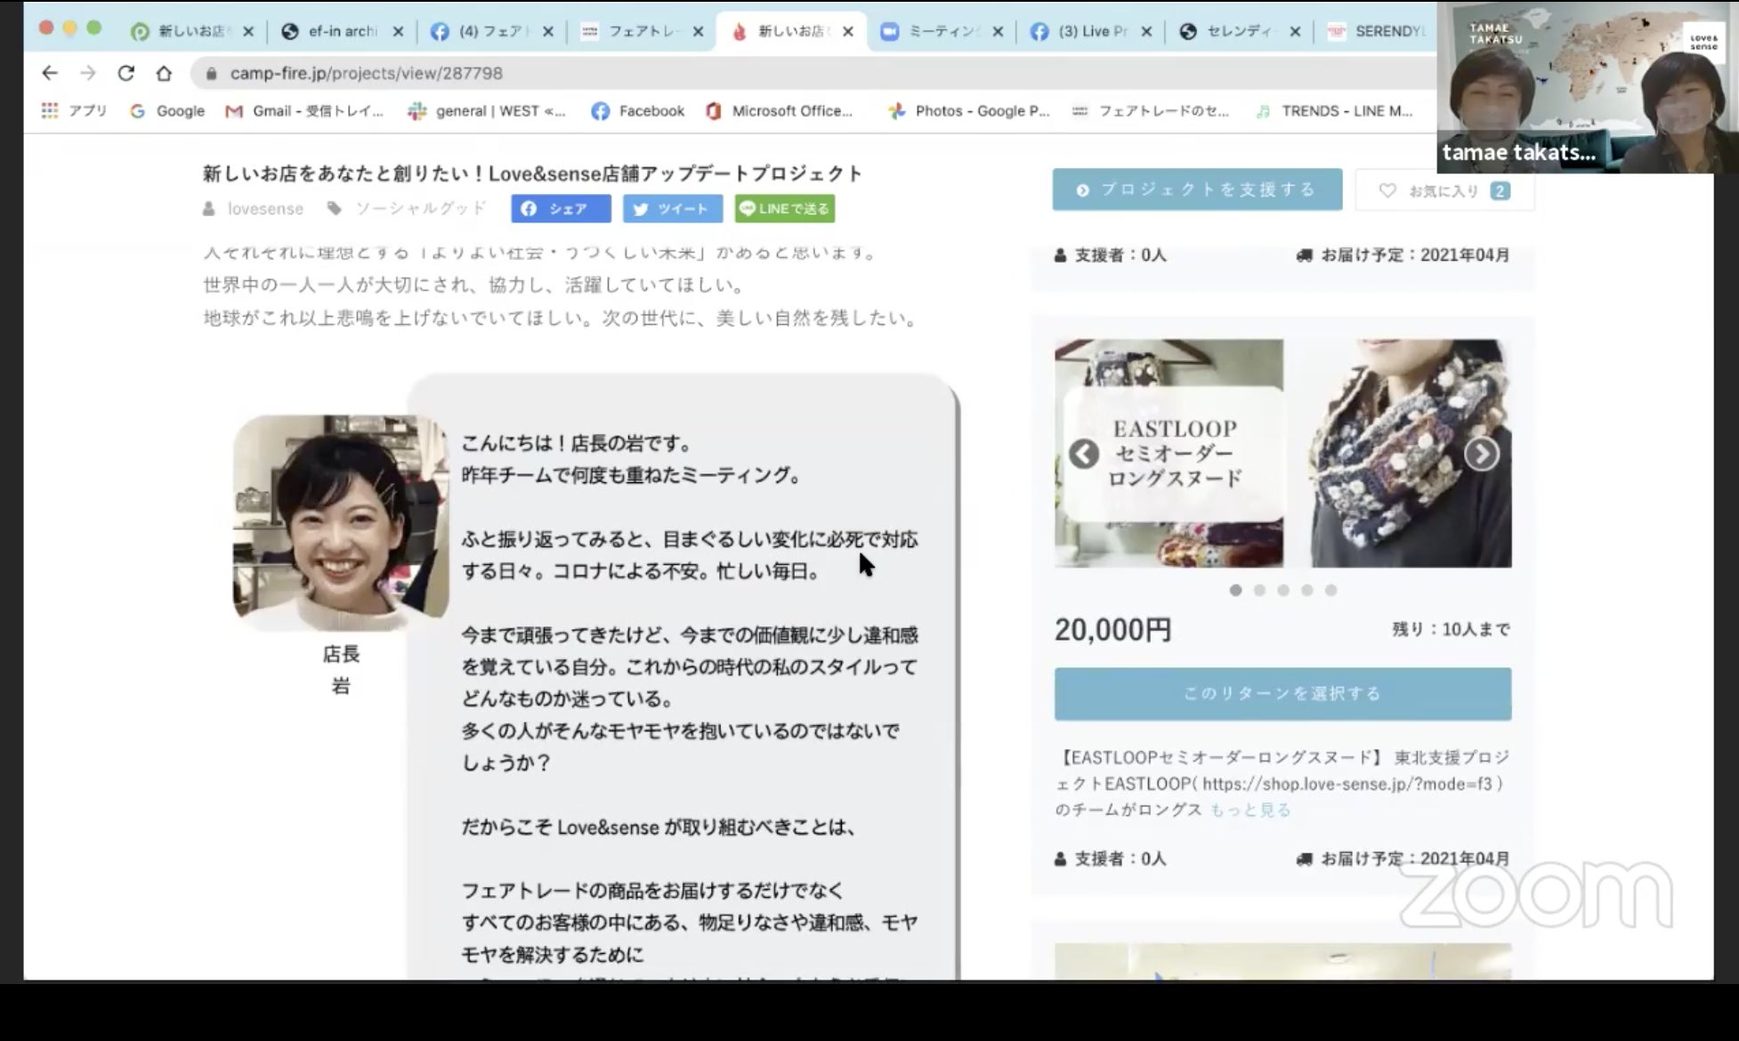Switch to the ef-in archi tab

click(343, 31)
